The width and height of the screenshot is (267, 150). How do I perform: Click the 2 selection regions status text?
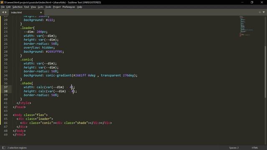pyautogui.click(x=17, y=148)
